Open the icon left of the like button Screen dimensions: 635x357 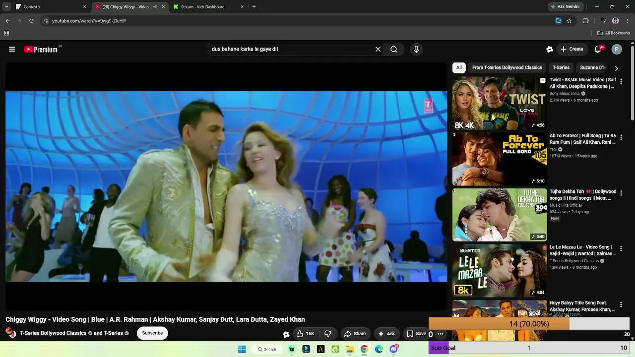(x=286, y=334)
